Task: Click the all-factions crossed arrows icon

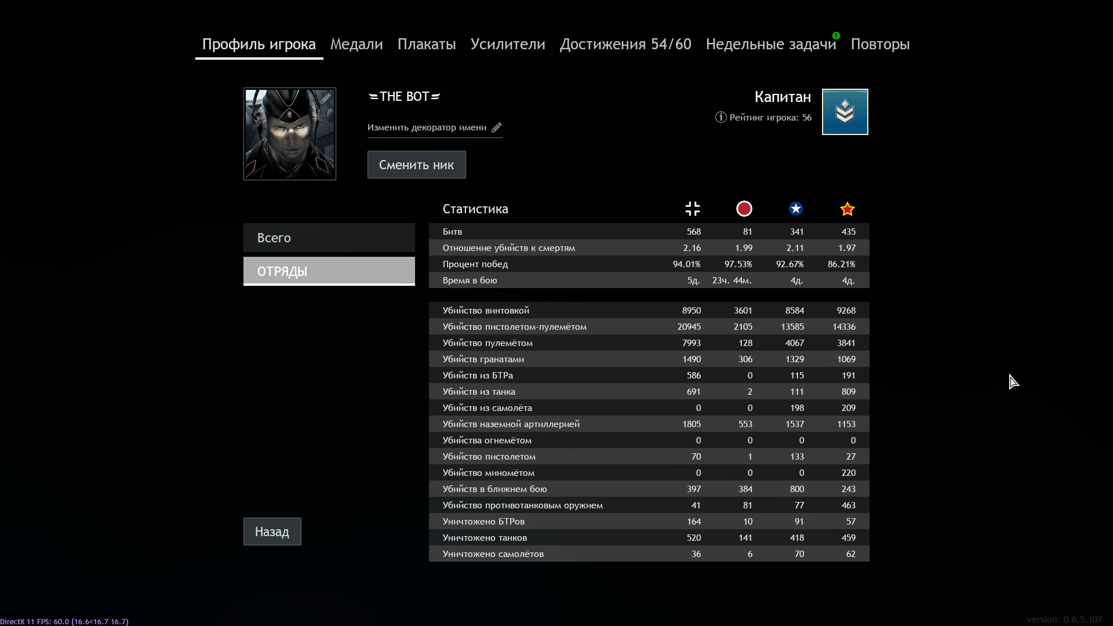Action: (693, 209)
